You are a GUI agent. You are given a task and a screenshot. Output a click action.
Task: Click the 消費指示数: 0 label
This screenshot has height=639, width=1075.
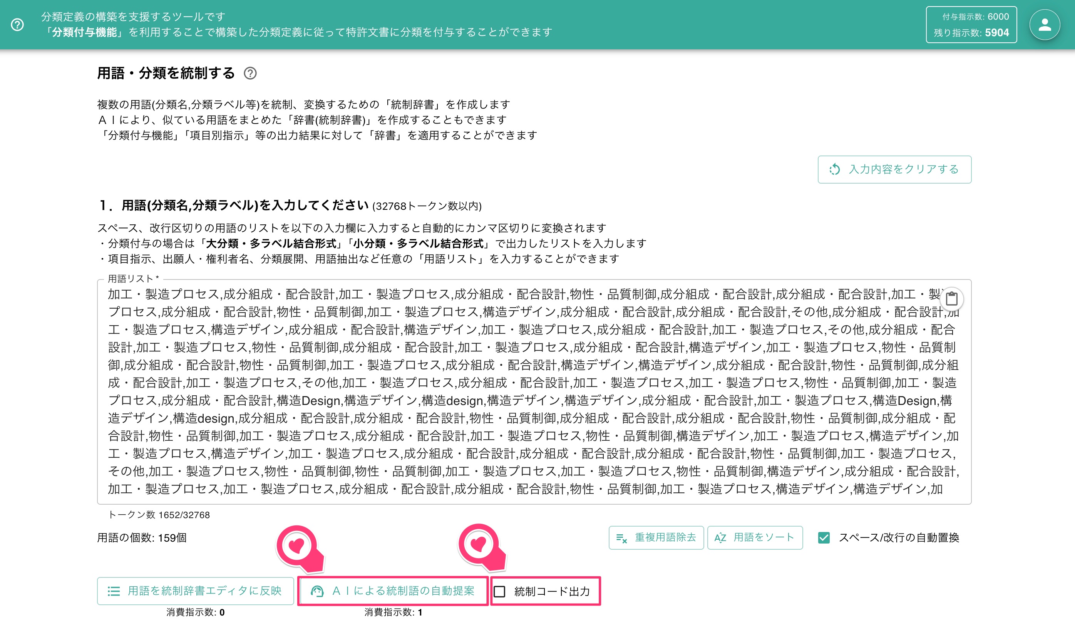pyautogui.click(x=196, y=612)
